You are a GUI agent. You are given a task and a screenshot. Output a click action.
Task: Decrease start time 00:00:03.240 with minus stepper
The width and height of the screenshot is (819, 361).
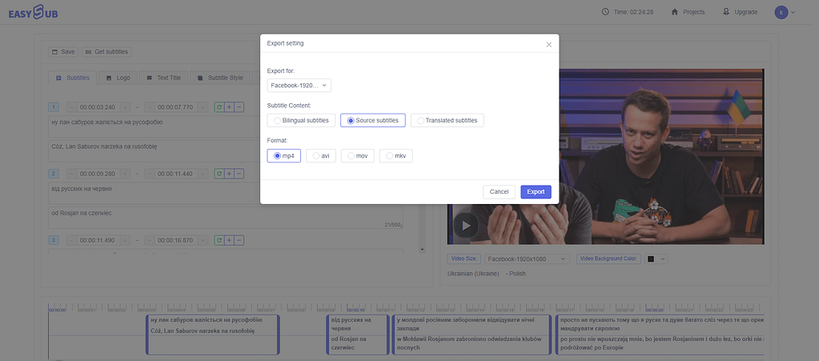coord(71,107)
